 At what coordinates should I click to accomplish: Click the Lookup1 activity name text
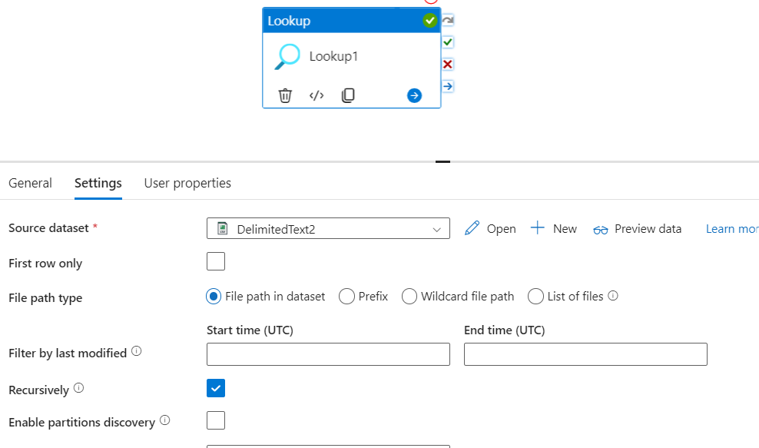click(x=333, y=57)
